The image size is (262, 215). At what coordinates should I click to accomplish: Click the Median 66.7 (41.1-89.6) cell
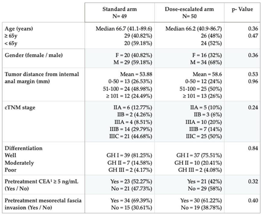tap(124, 29)
